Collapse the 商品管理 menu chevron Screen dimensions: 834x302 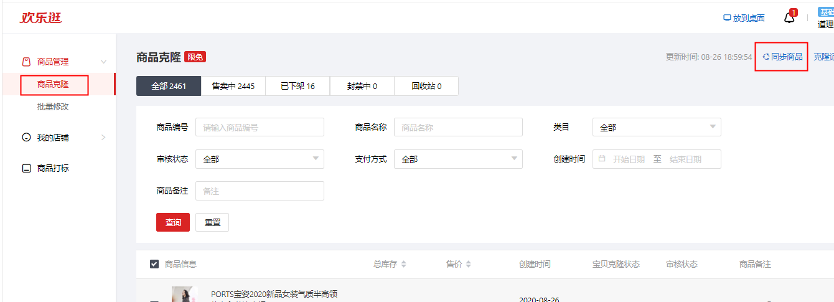[x=104, y=62]
